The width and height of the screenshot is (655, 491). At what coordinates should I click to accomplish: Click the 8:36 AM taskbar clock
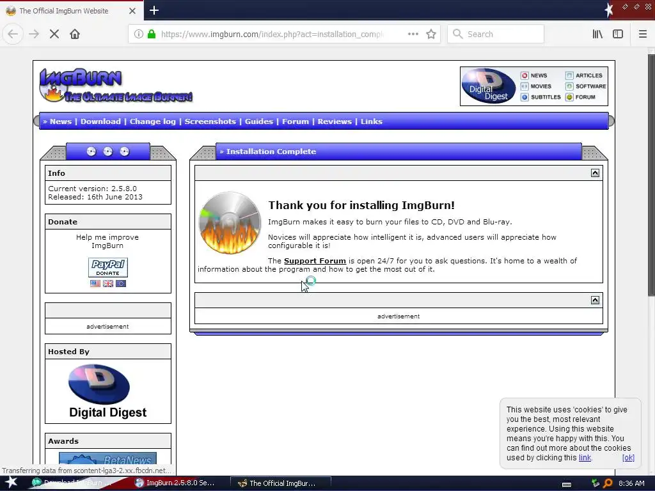pyautogui.click(x=631, y=483)
